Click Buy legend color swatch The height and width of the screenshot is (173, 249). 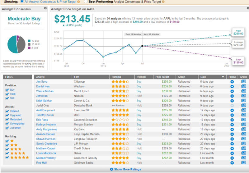click(29, 41)
